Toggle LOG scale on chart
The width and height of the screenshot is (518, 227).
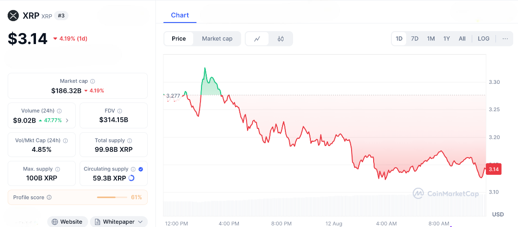(x=483, y=39)
